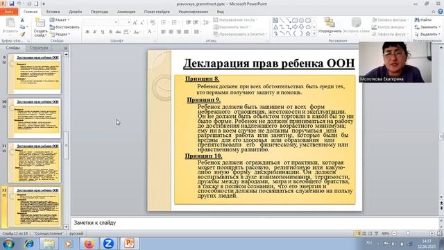Toggle center text alignment
Viewport: 444px width, 250px height.
(171, 32)
